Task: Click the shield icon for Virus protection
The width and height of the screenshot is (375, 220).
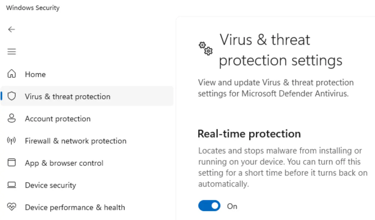Action: 12,96
